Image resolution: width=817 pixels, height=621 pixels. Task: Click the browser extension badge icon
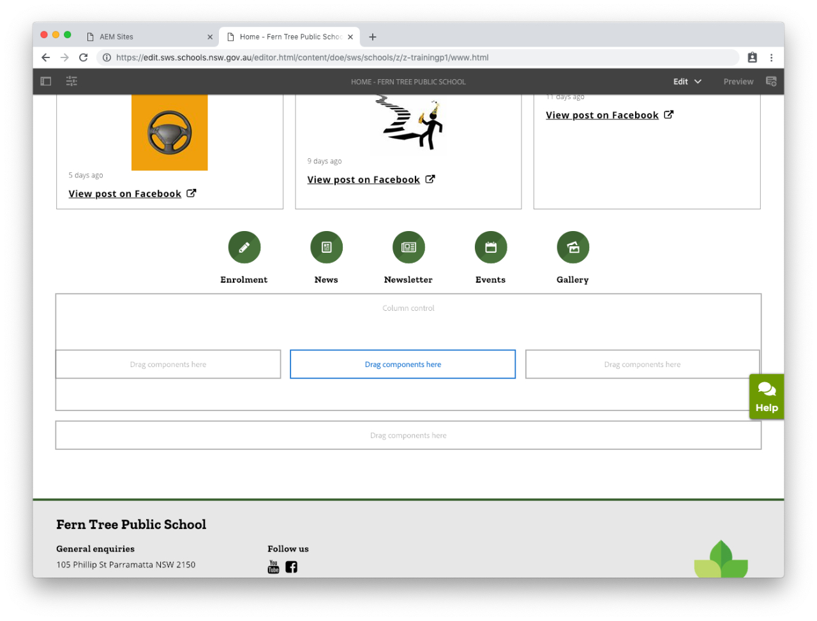[753, 57]
